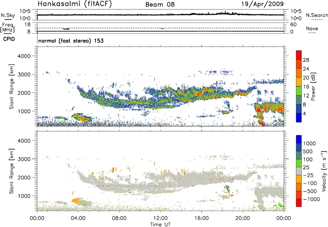Image resolution: width=328 pixels, height=227 pixels.
Task: Pick the light green segment of Velocity color bar
Action: [299, 163]
